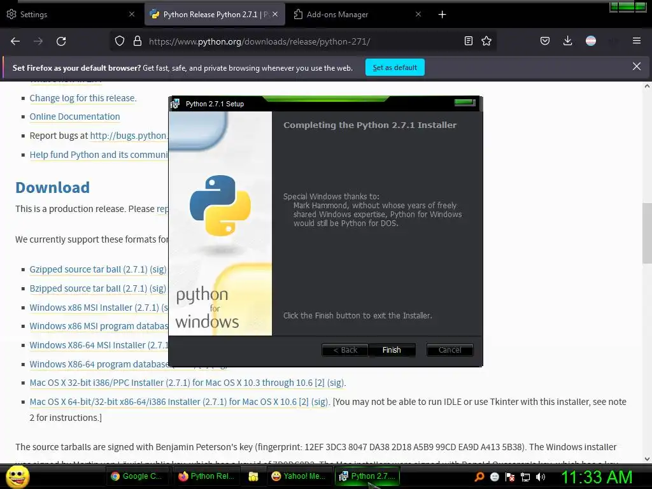Close the Add-ons Manager tab

[x=418, y=14]
